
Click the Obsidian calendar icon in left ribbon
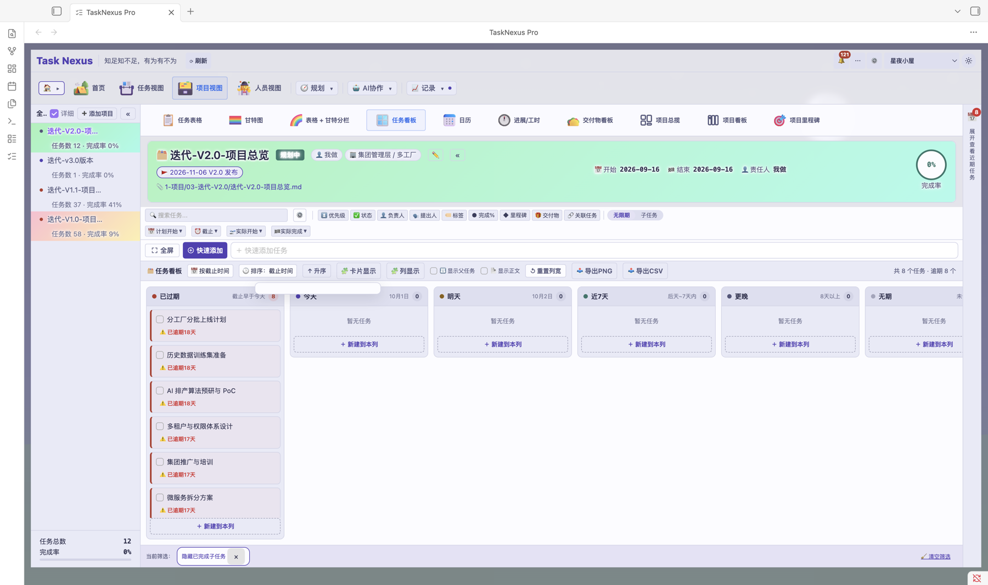coord(12,86)
